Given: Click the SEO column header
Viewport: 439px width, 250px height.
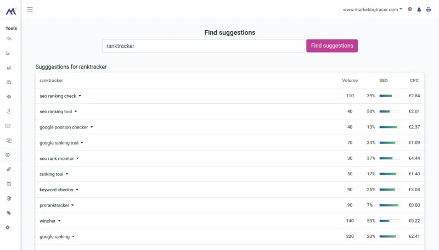Looking at the screenshot, I should (x=383, y=80).
